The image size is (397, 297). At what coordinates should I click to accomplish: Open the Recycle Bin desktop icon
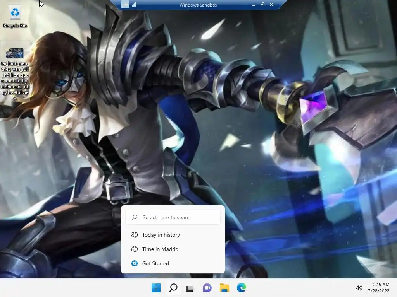pyautogui.click(x=15, y=16)
